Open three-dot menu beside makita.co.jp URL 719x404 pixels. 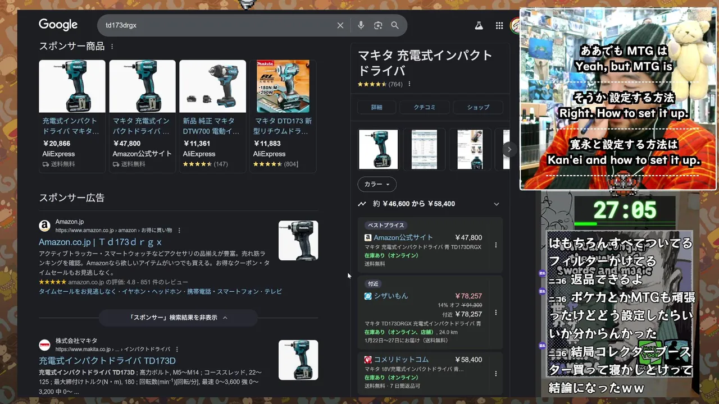point(176,349)
